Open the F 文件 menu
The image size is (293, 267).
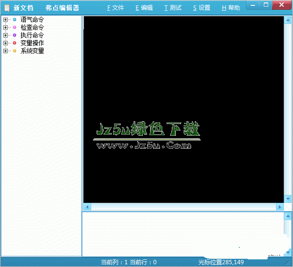point(115,8)
